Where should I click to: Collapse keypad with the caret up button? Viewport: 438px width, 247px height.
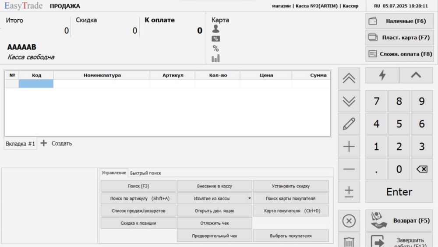click(416, 75)
